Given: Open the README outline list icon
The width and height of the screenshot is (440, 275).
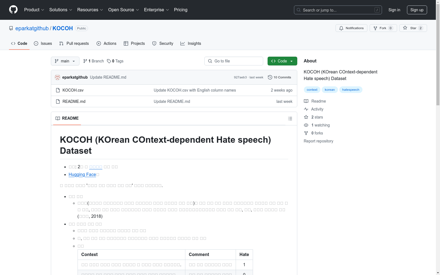Looking at the screenshot, I should (x=290, y=119).
